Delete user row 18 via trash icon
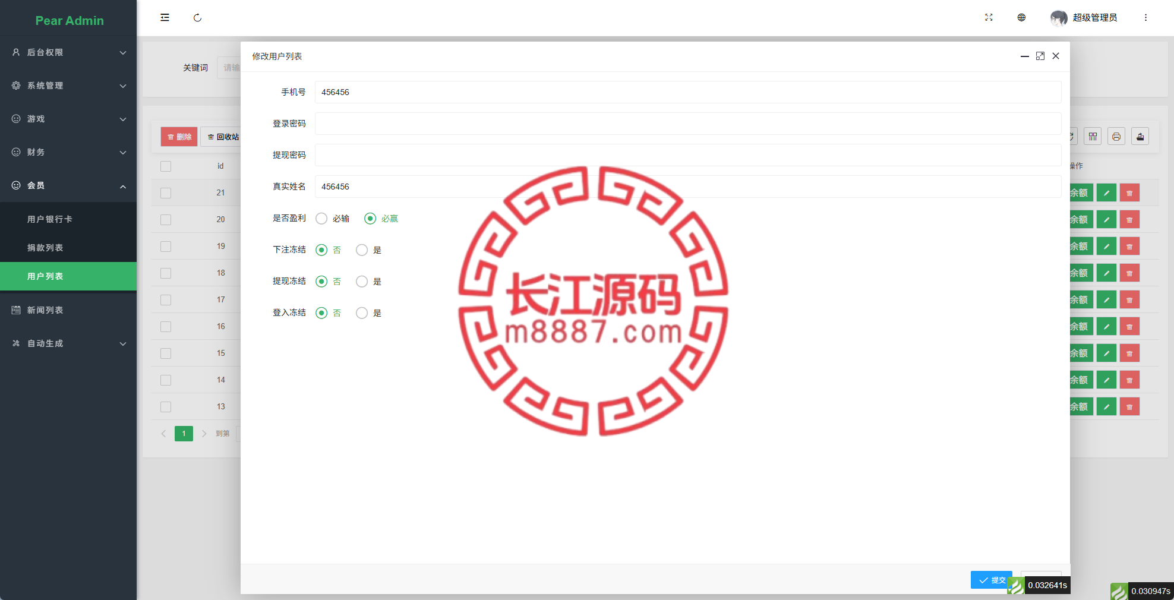Viewport: 1174px width, 600px height. [x=1129, y=273]
